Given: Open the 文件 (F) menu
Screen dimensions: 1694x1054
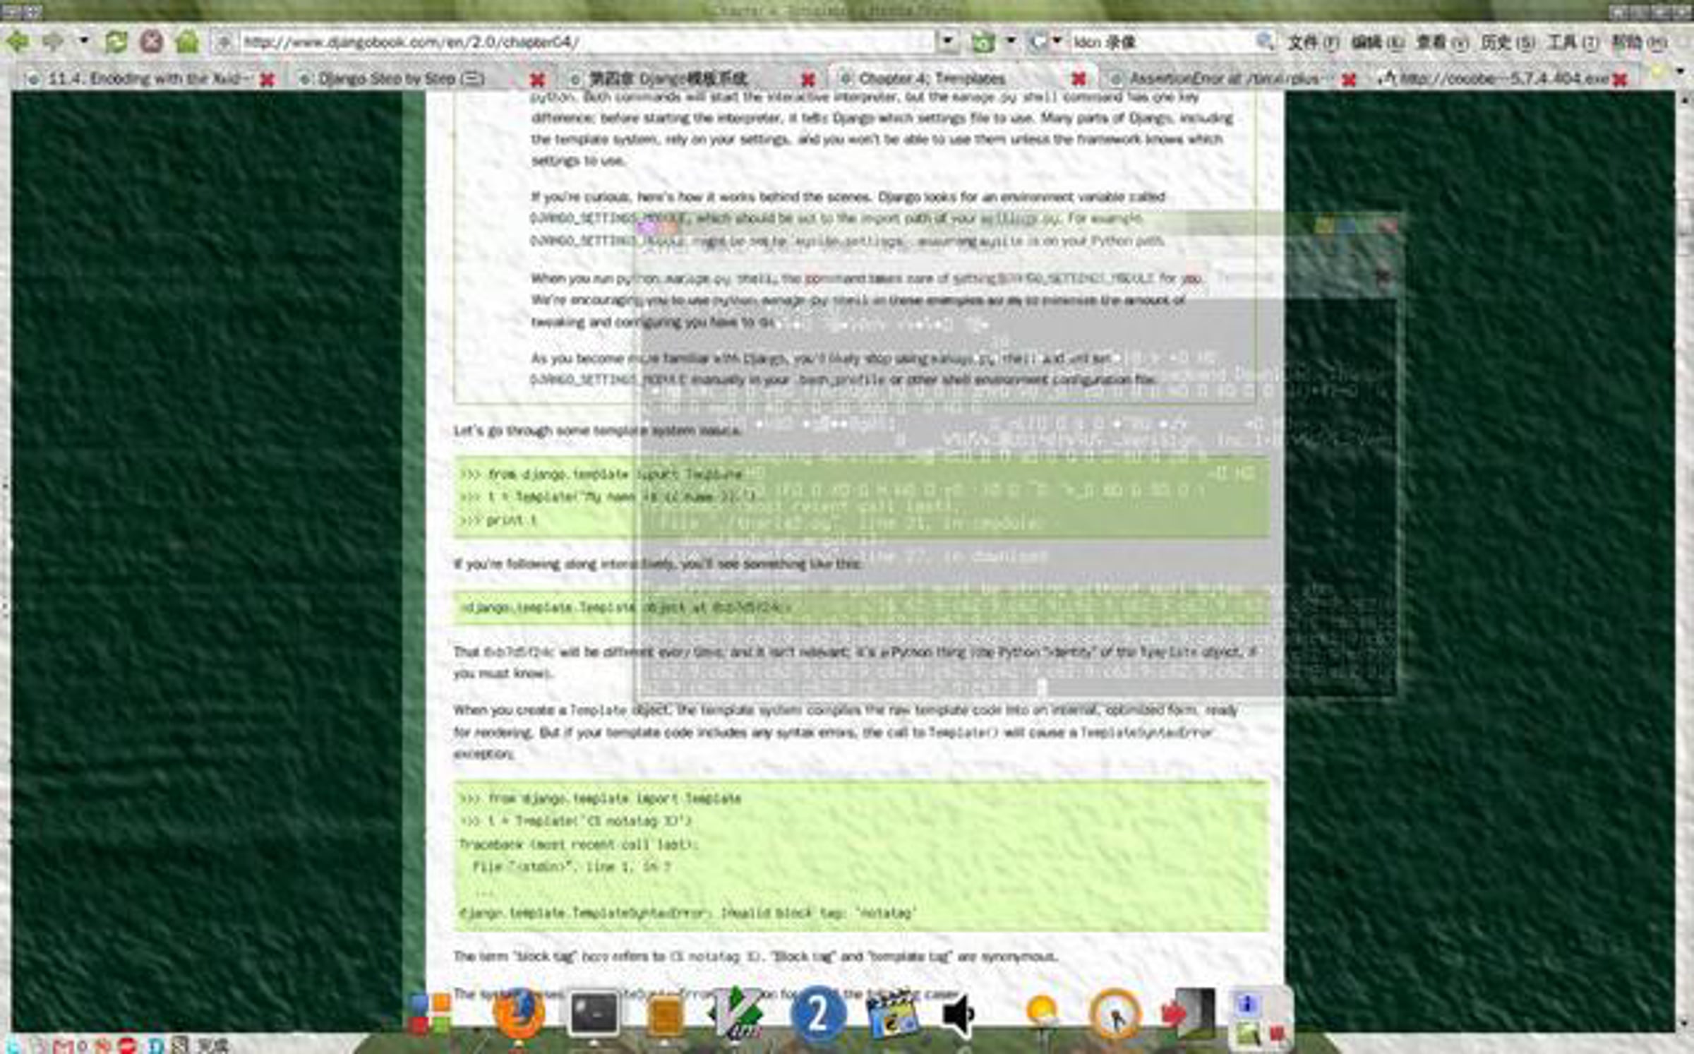Looking at the screenshot, I should tap(1313, 42).
